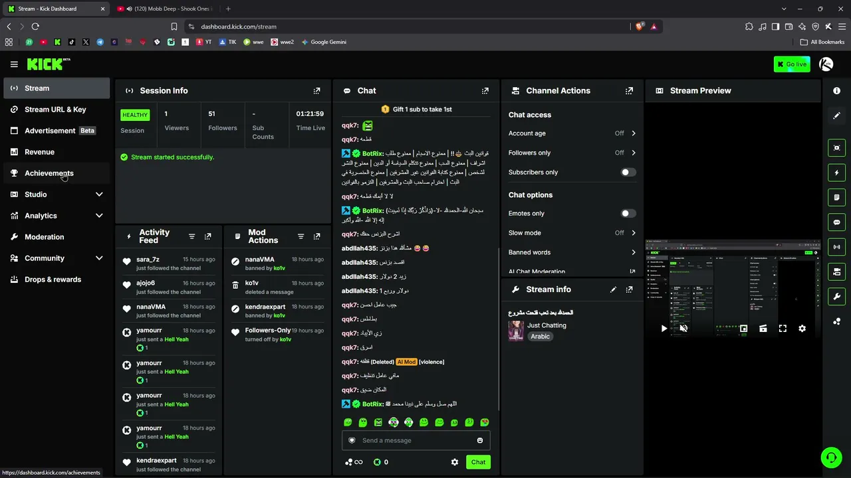Viewport: 851px width, 478px height.
Task: Pop out the Mod Actions panel
Action: [x=316, y=236]
